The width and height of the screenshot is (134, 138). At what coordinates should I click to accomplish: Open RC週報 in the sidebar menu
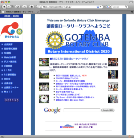pos(7,53)
